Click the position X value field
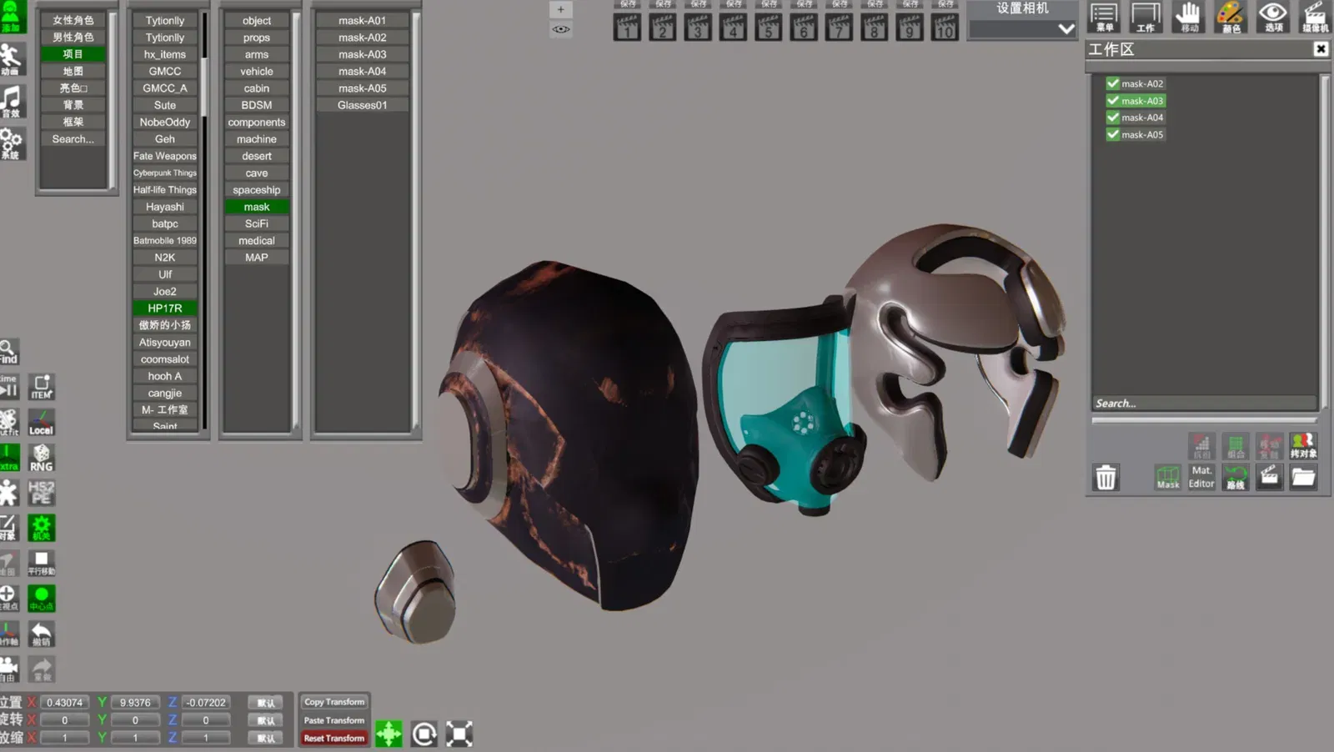Screen dimensions: 1334x752 coord(64,703)
